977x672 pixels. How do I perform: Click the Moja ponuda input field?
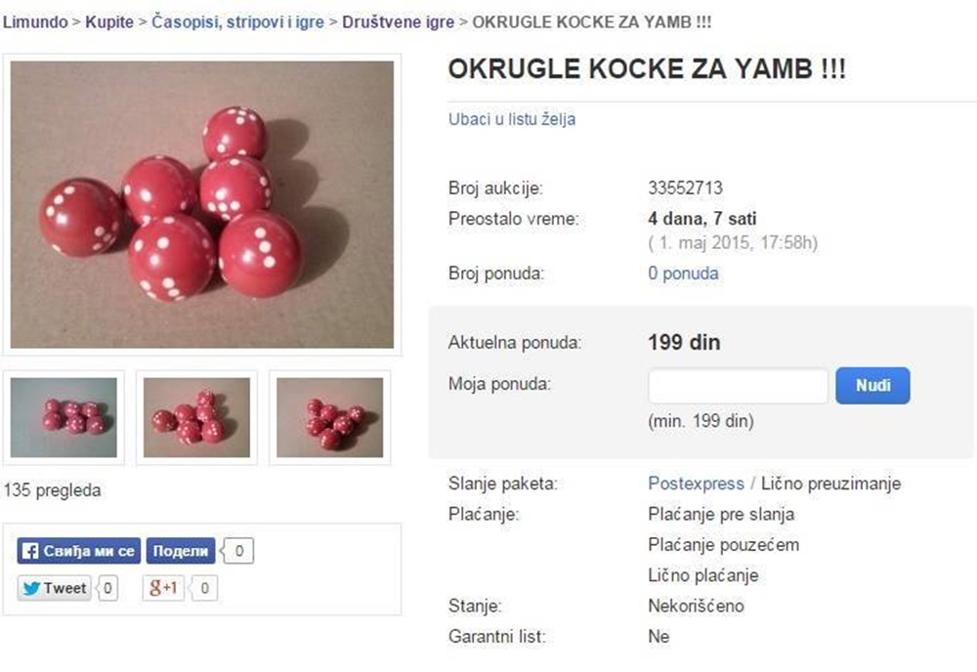(739, 386)
